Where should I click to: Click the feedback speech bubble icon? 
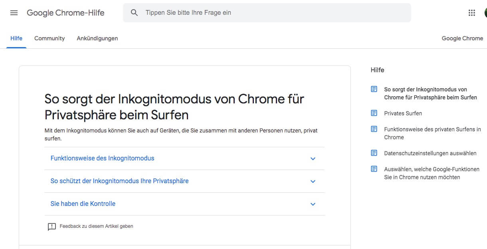52,227
